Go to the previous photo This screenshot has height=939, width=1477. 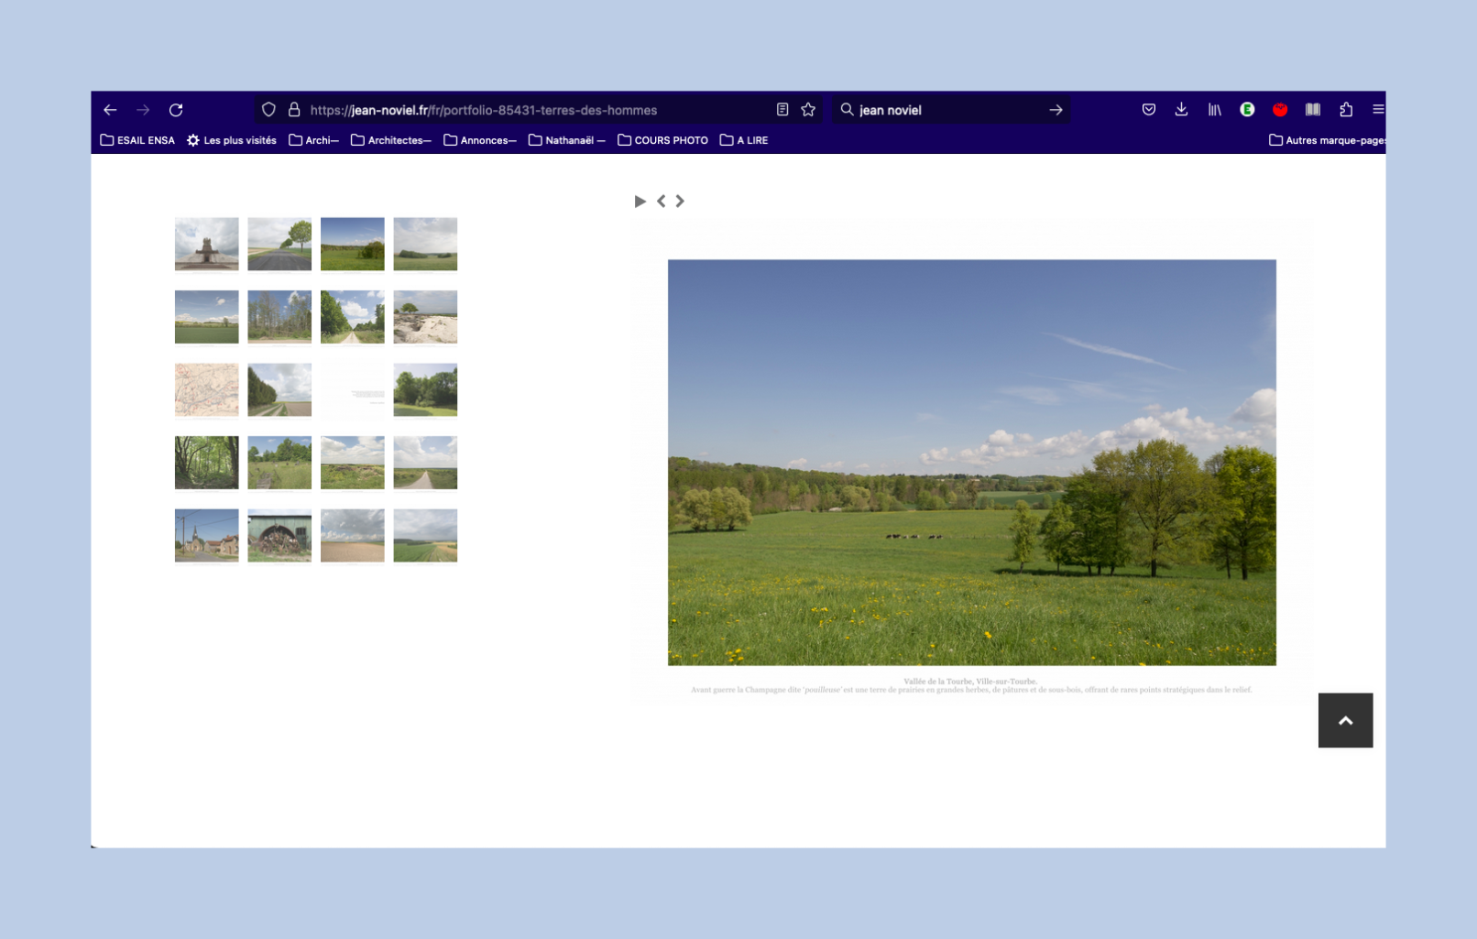click(661, 202)
